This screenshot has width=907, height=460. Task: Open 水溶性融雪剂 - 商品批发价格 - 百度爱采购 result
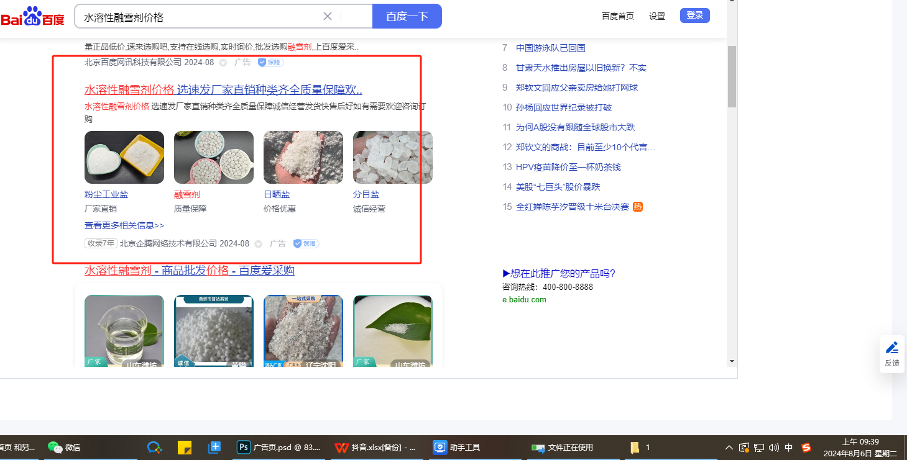[x=190, y=271]
